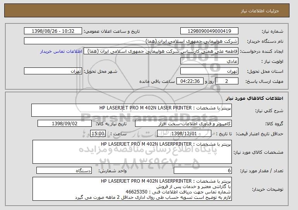This screenshot has width=298, height=210.
Task: Click the استان محل تحویل field تهران
Action: click(209, 71)
